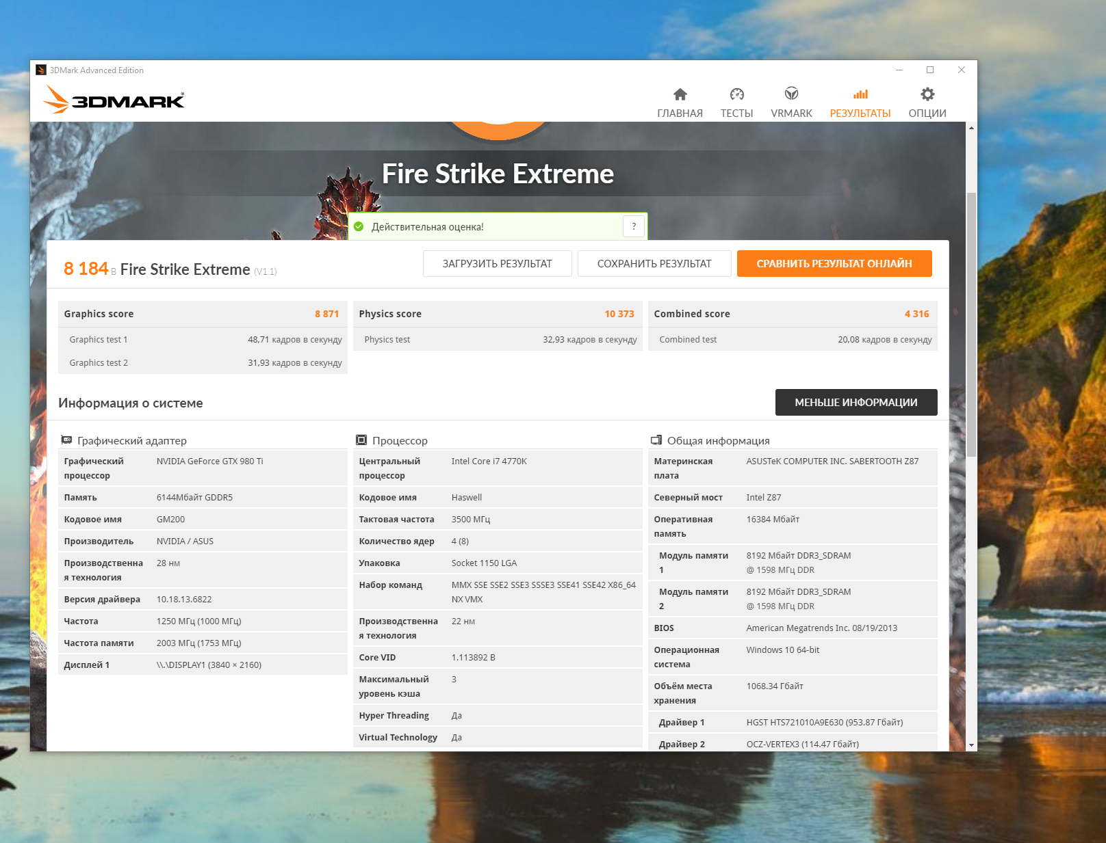This screenshot has width=1106, height=843.
Task: Collapse details with МЕНЬШЕ ИНФОРМАЦИИ button
Action: click(856, 403)
